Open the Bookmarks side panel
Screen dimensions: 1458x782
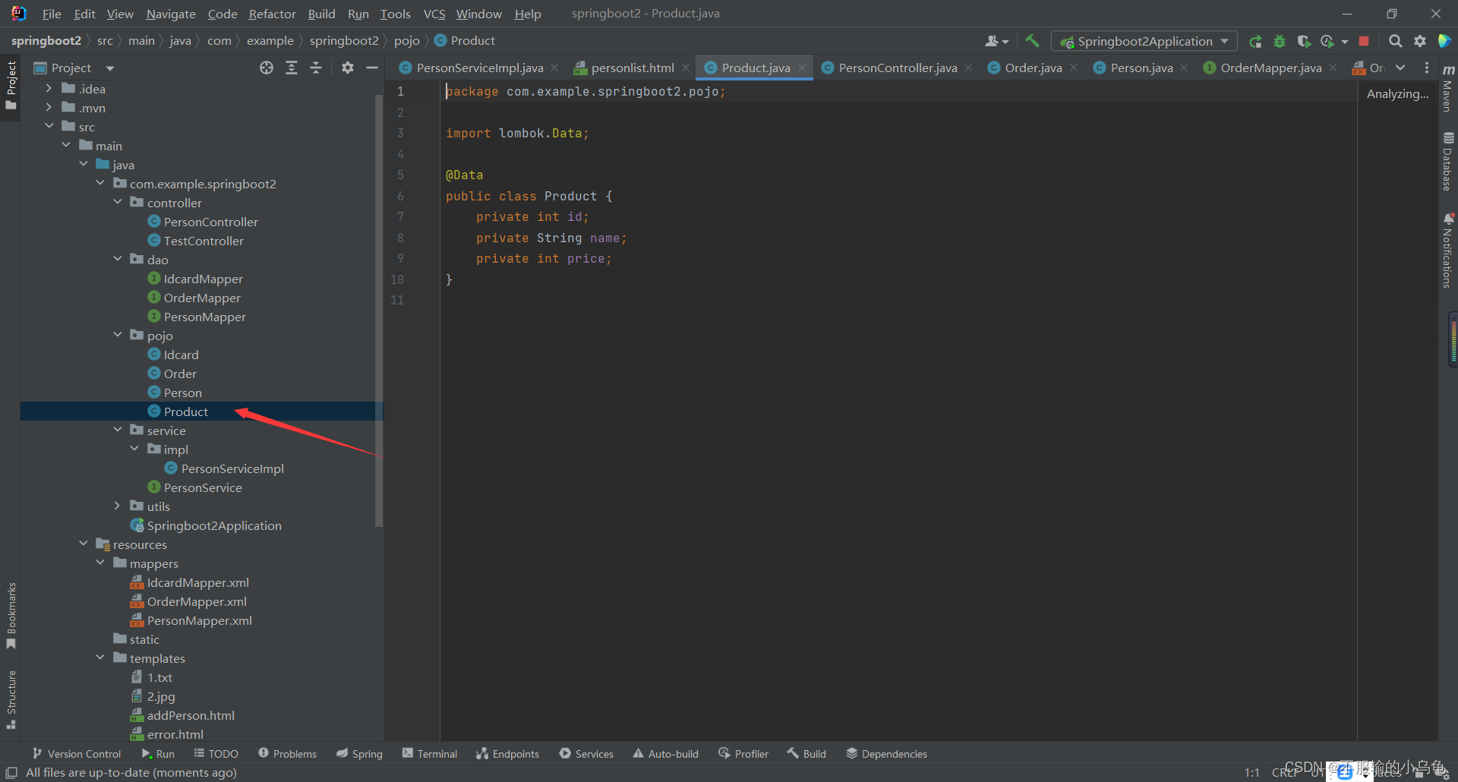[x=11, y=614]
